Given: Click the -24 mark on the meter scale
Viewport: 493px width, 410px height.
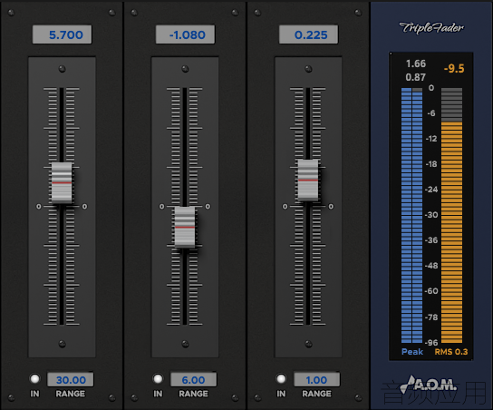Looking at the screenshot, I should tap(431, 190).
